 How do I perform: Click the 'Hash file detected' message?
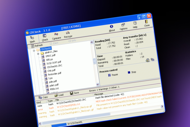pyautogui.click(x=110, y=96)
